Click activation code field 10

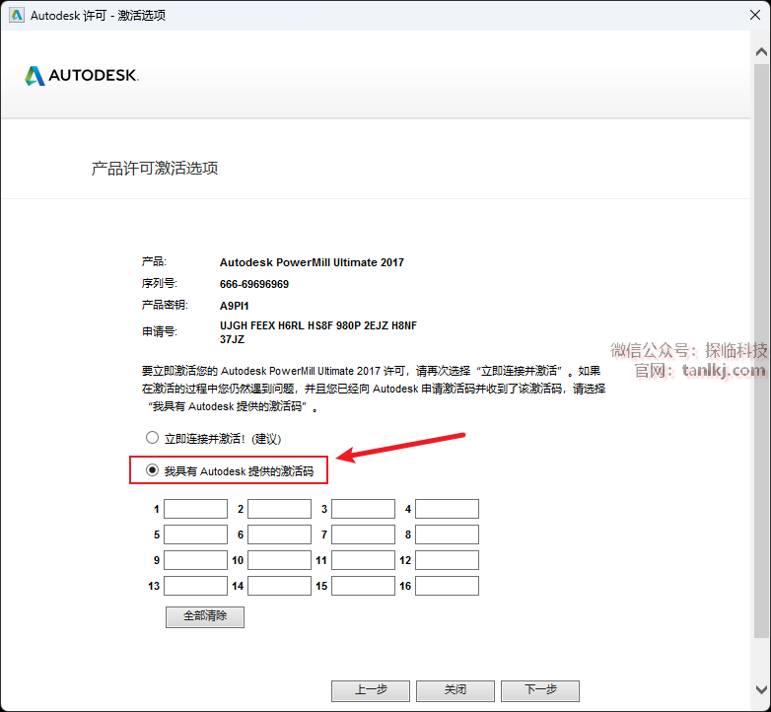pos(279,560)
